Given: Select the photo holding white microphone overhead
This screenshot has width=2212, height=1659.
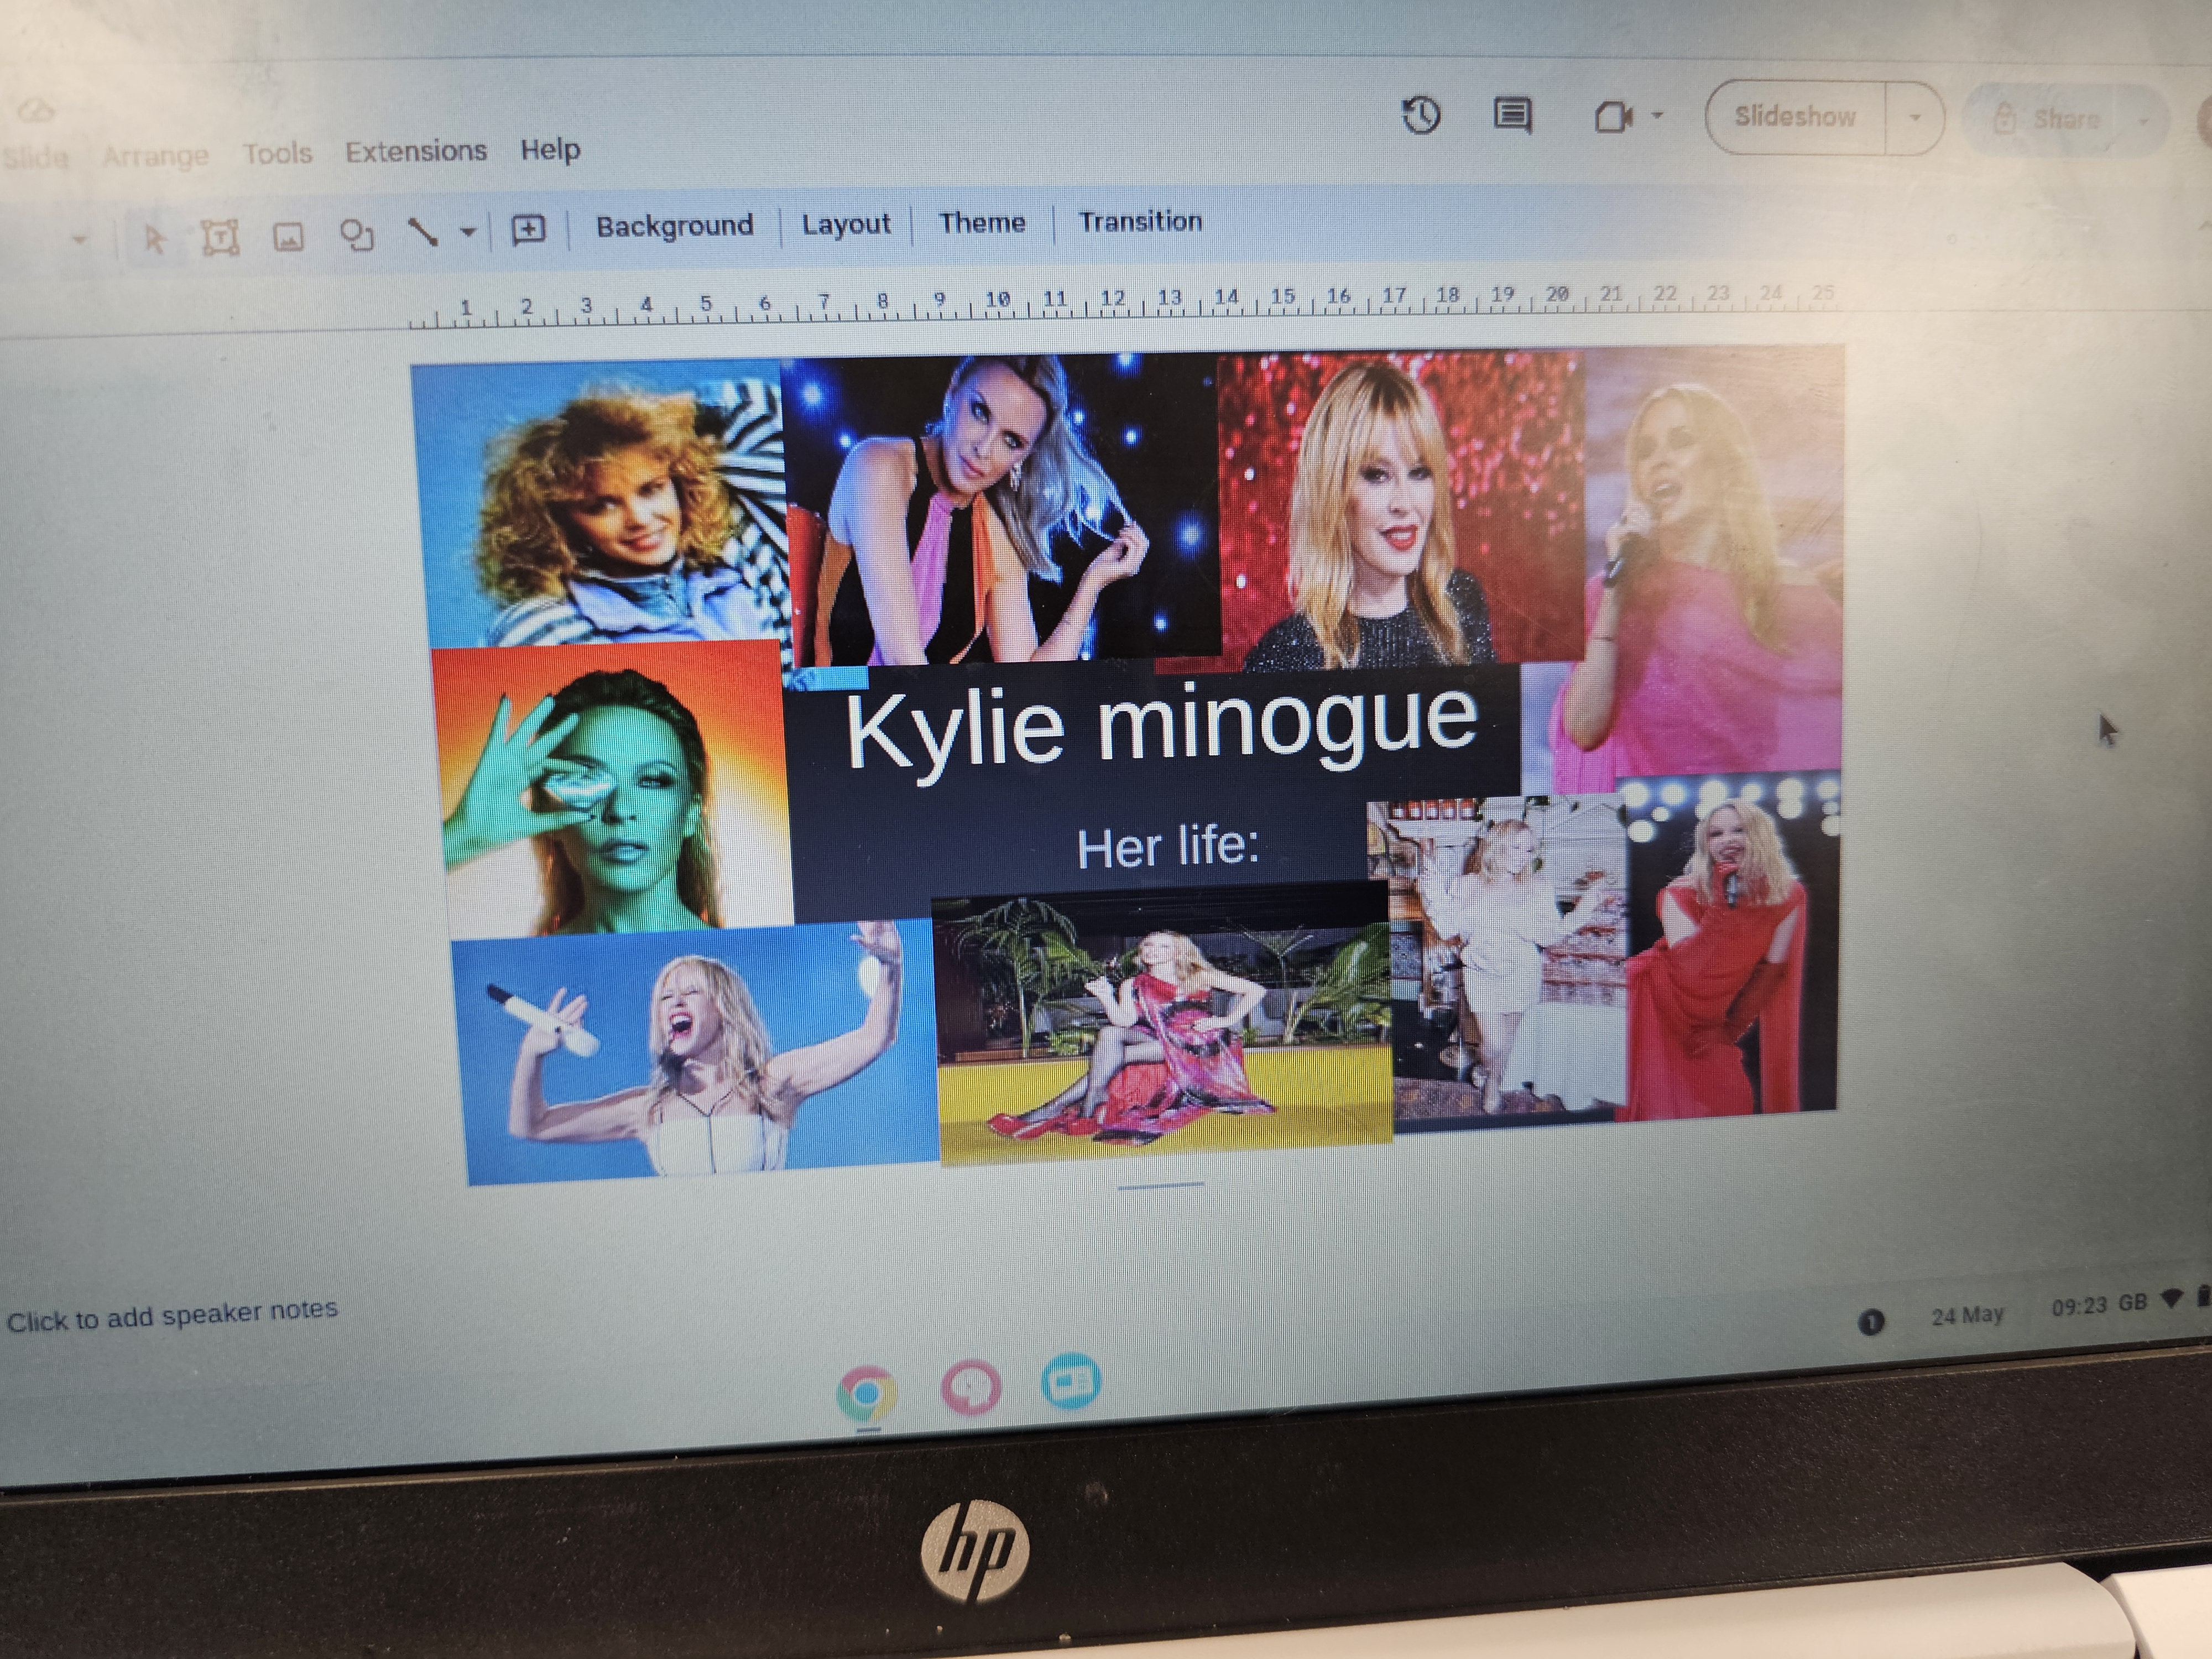Looking at the screenshot, I should tap(696, 1054).
